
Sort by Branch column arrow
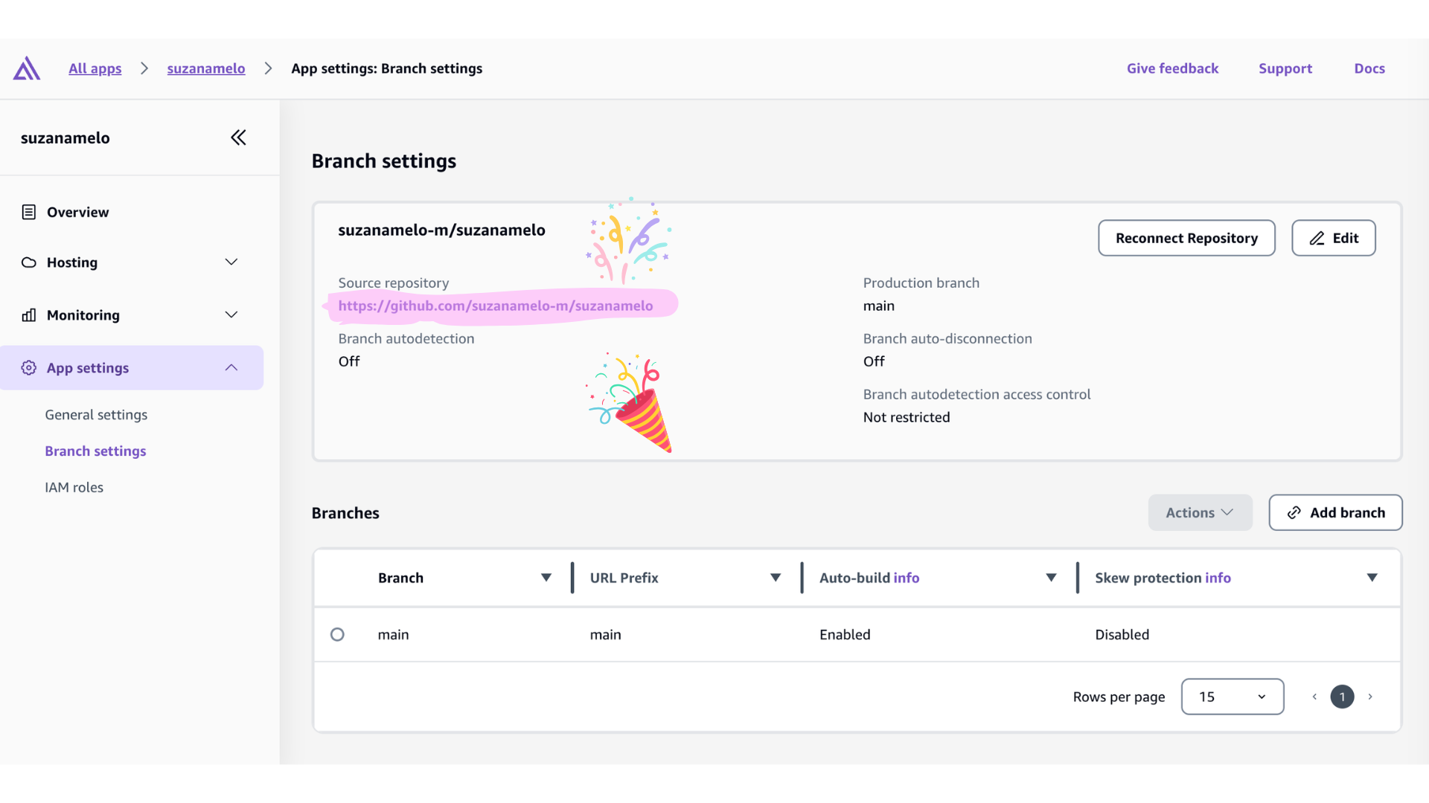pos(546,578)
